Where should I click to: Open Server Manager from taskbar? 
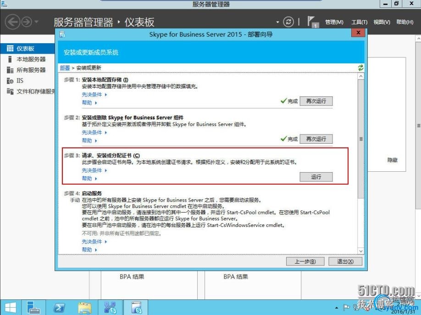tap(33, 308)
